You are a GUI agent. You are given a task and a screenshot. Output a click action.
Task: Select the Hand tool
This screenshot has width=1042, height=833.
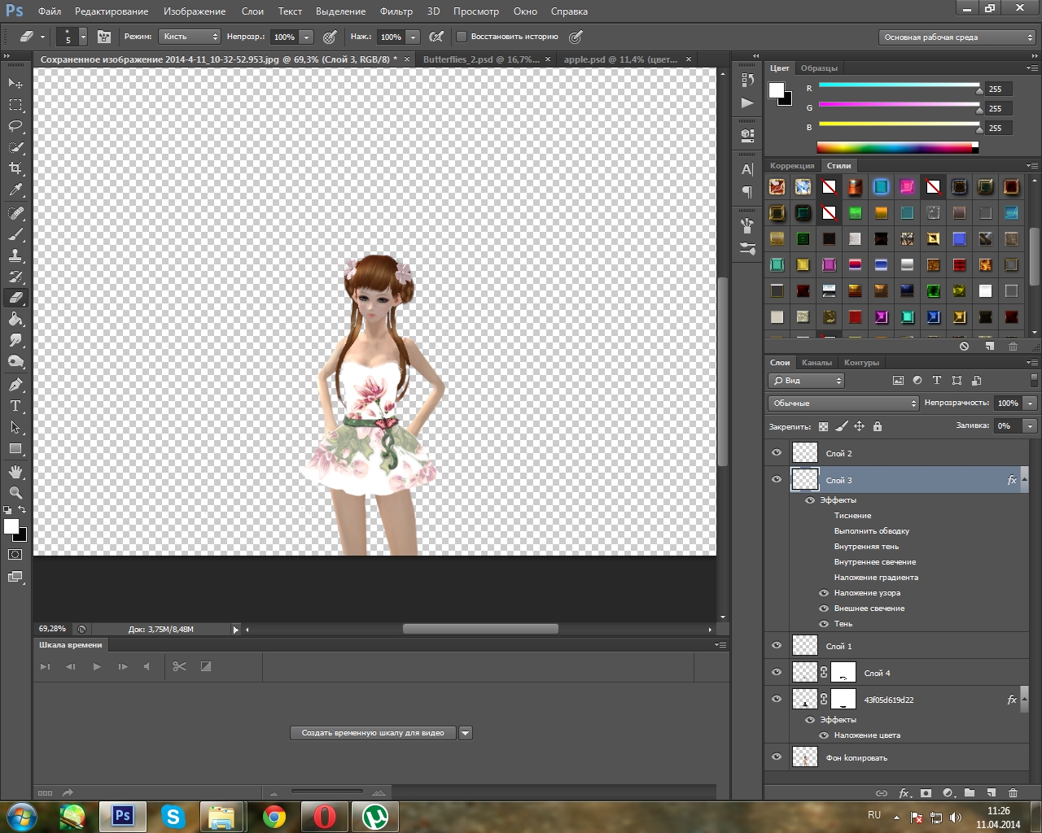pos(15,472)
